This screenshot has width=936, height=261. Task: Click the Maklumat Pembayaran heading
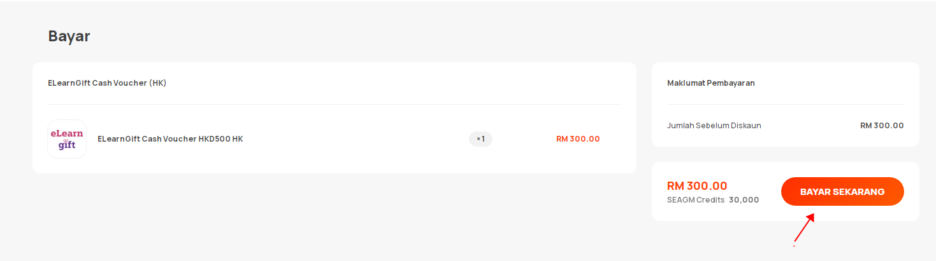click(x=711, y=83)
